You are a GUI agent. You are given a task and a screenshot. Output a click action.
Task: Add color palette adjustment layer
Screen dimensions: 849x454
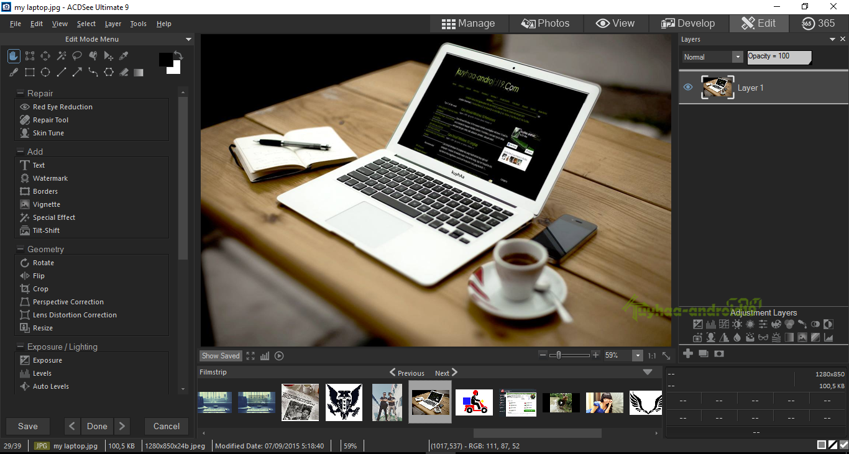click(776, 324)
